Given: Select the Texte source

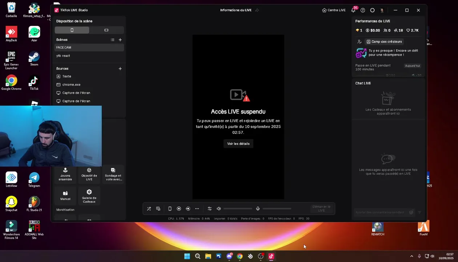Looking at the screenshot, I should 89,76.
